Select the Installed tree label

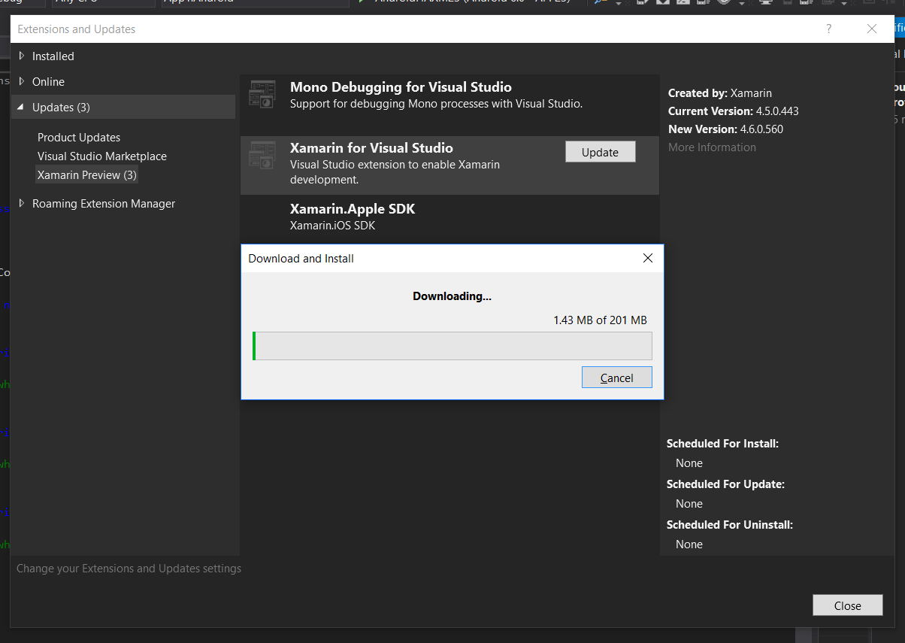pyautogui.click(x=53, y=56)
